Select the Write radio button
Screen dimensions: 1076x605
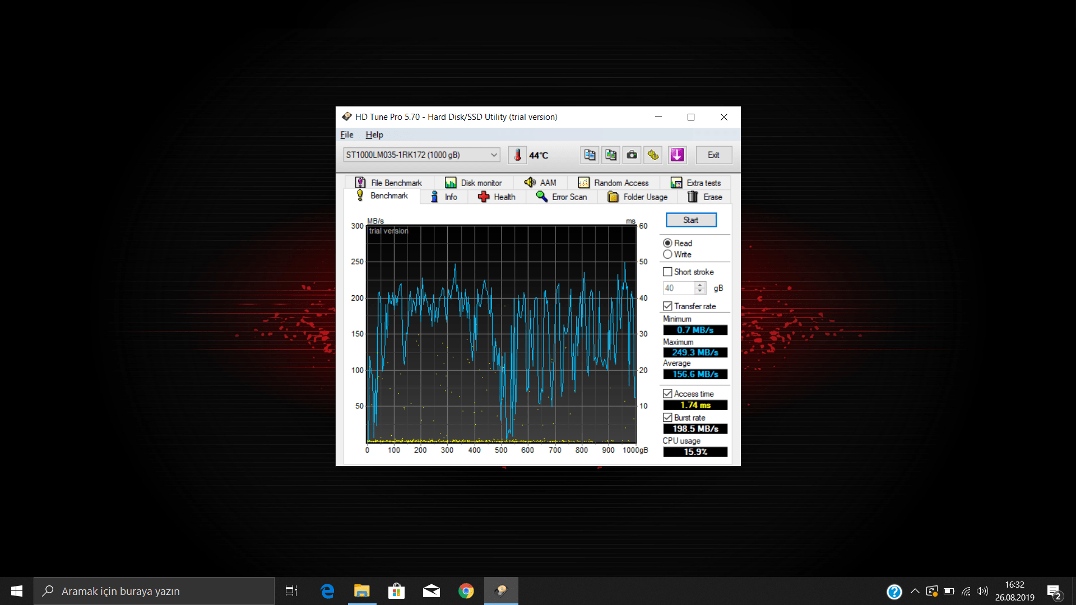click(667, 254)
